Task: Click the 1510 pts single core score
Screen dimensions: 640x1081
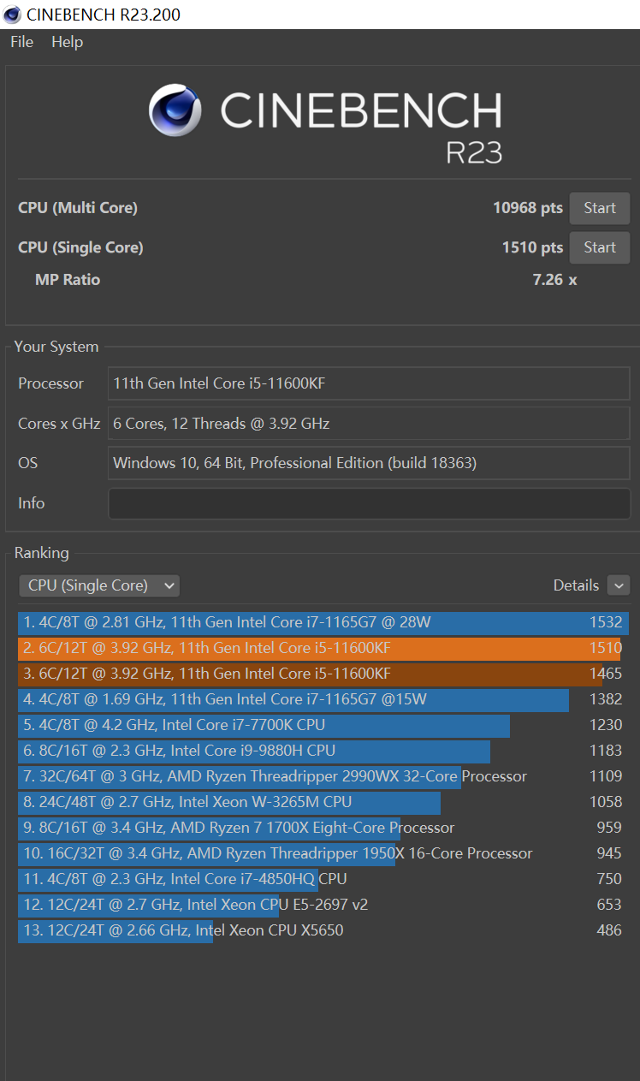Action: [x=532, y=247]
